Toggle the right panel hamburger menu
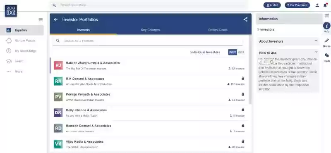The width and height of the screenshot is (331, 153). tap(327, 16)
